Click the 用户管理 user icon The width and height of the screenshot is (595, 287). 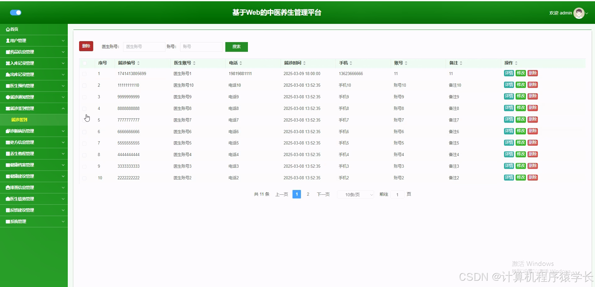[8, 40]
